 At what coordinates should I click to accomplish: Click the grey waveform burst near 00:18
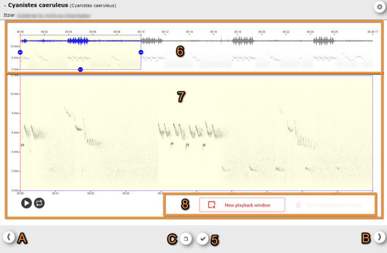tap(243, 41)
